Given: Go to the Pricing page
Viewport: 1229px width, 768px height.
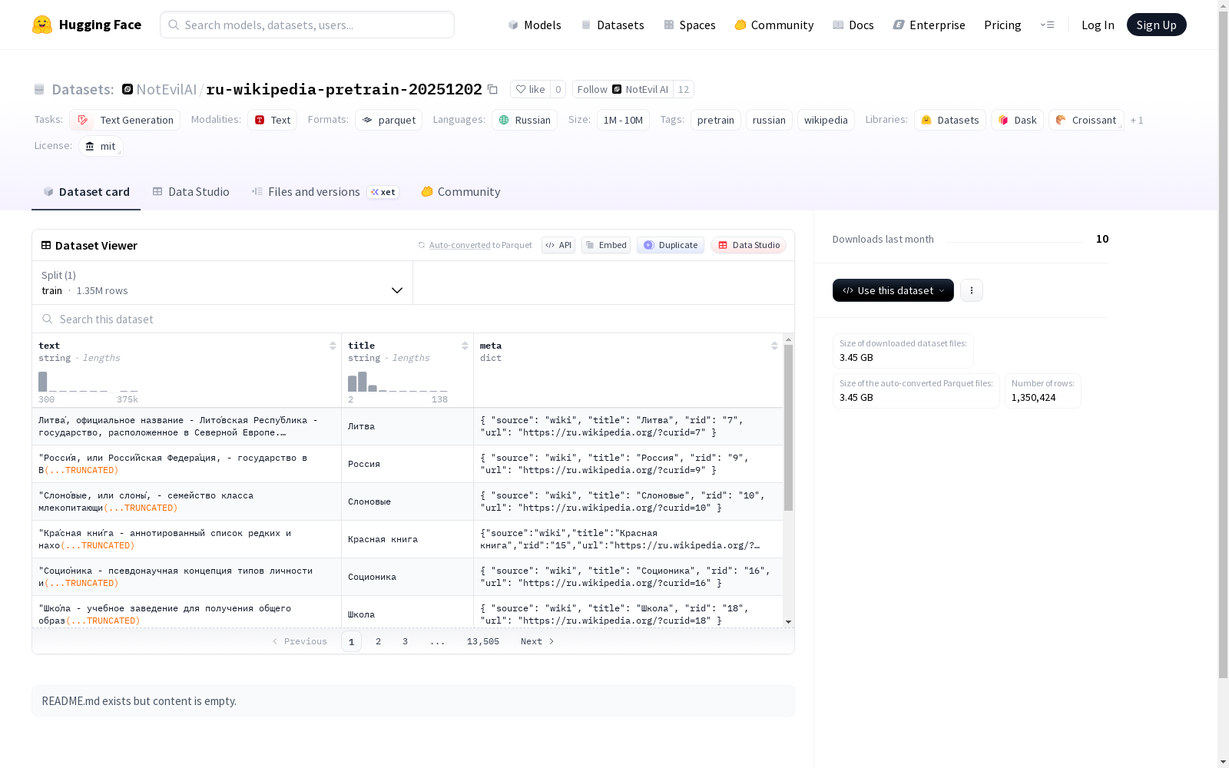Looking at the screenshot, I should coord(1002,25).
